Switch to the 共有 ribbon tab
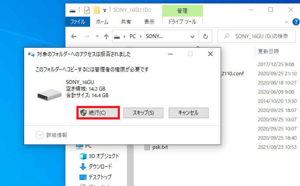 [126, 22]
